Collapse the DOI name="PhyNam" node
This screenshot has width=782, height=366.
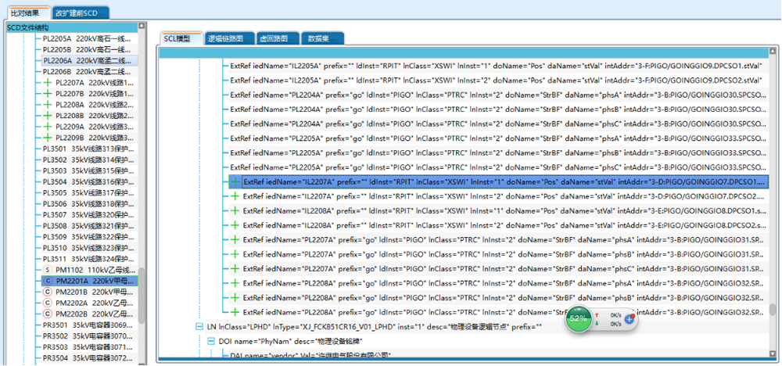click(x=211, y=341)
